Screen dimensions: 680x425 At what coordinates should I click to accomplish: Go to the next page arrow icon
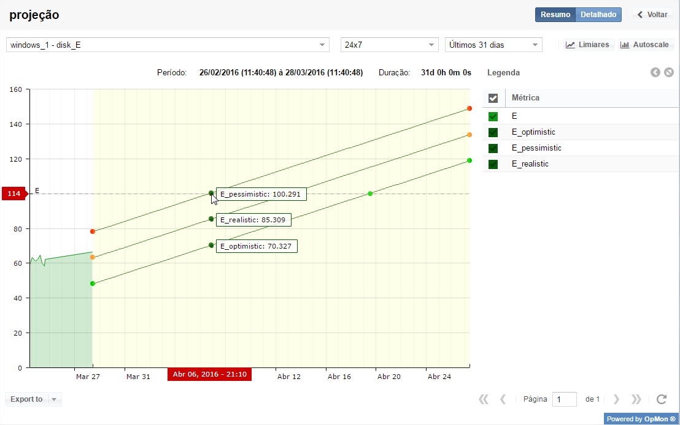tap(616, 399)
